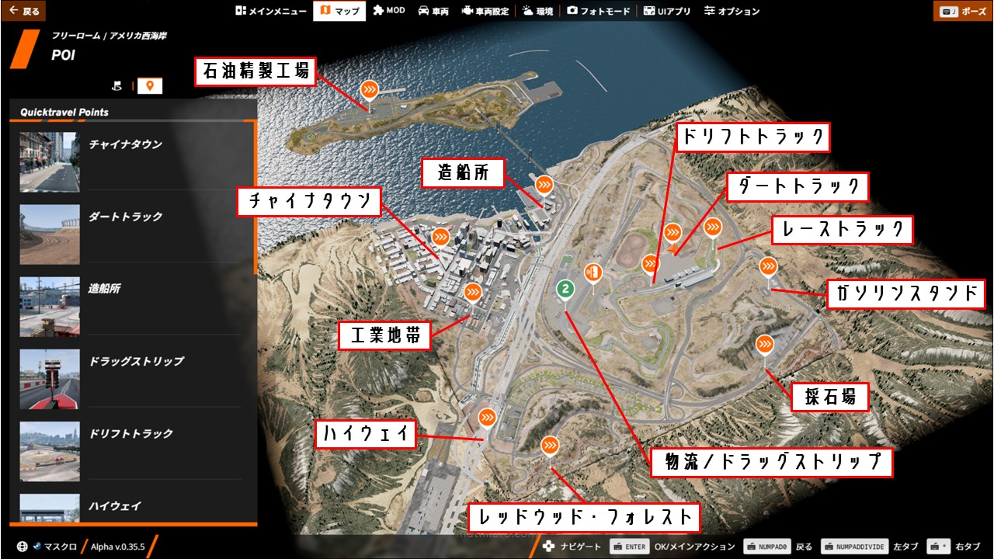
Task: Click the Chinatown orange map marker
Action: 440,236
